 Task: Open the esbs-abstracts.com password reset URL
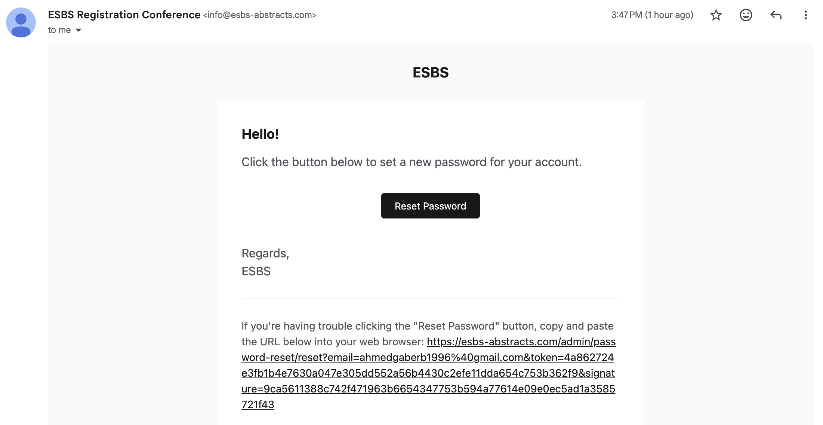coord(428,373)
